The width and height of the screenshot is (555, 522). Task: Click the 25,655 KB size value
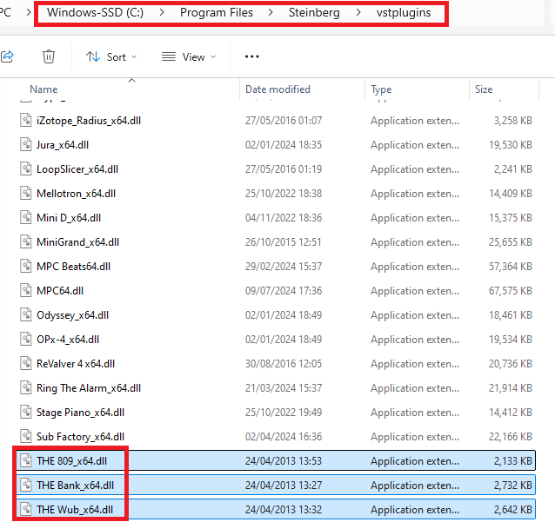511,242
